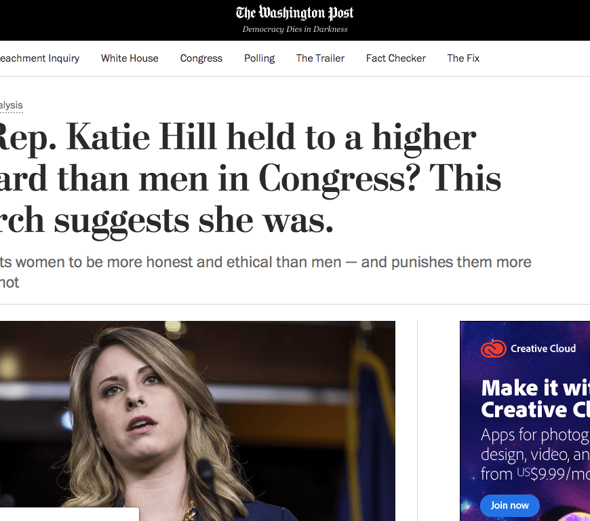Screen dimensions: 590x521
Task: Go to the White House section
Action: pos(130,58)
